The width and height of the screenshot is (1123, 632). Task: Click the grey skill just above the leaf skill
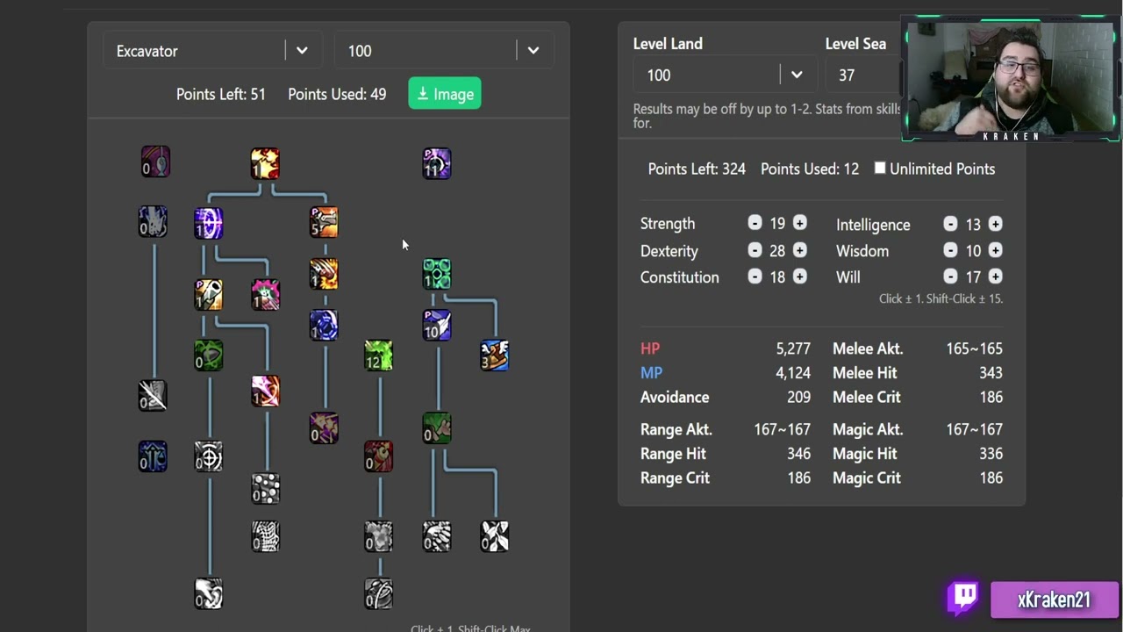(x=378, y=536)
